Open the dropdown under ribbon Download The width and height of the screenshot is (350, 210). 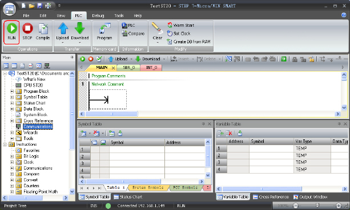pyautogui.click(x=80, y=42)
